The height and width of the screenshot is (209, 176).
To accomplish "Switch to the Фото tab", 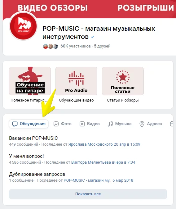I will coord(62,124).
